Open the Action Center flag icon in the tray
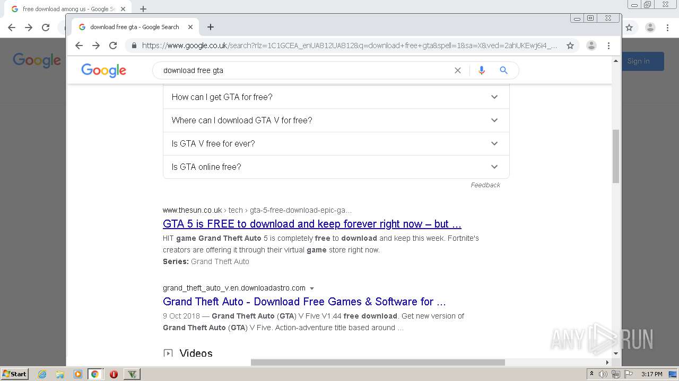 [x=629, y=374]
